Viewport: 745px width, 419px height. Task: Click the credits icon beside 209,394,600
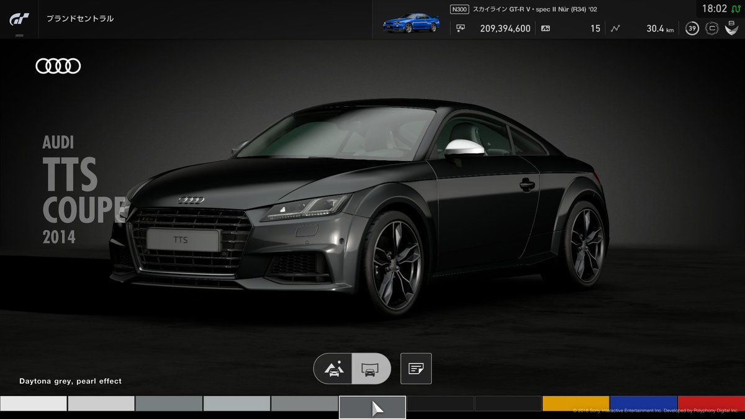pyautogui.click(x=461, y=28)
